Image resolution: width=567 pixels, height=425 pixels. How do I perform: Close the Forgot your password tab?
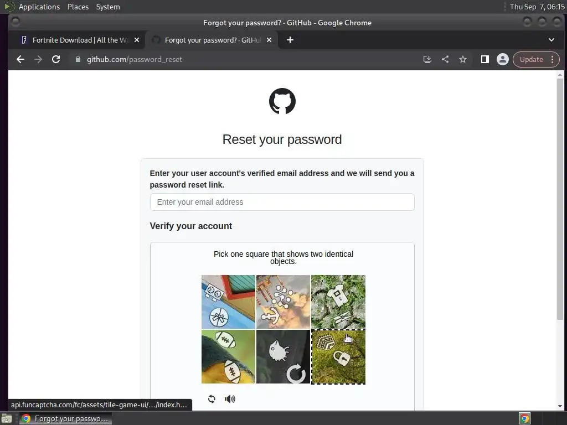[x=269, y=40]
